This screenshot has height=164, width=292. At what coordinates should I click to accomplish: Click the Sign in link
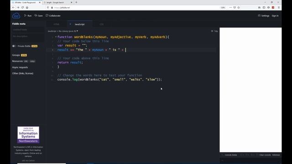tap(275, 16)
